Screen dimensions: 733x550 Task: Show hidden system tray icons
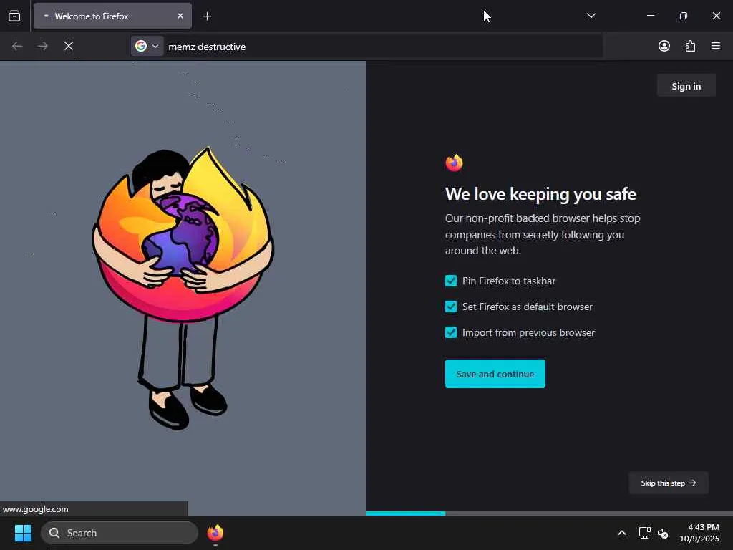(622, 533)
